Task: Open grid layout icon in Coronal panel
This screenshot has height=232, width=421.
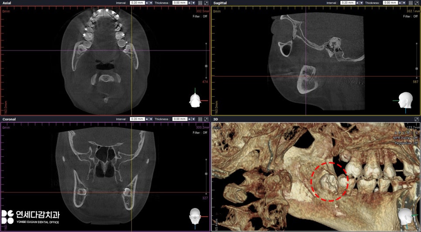Action: click(200, 119)
